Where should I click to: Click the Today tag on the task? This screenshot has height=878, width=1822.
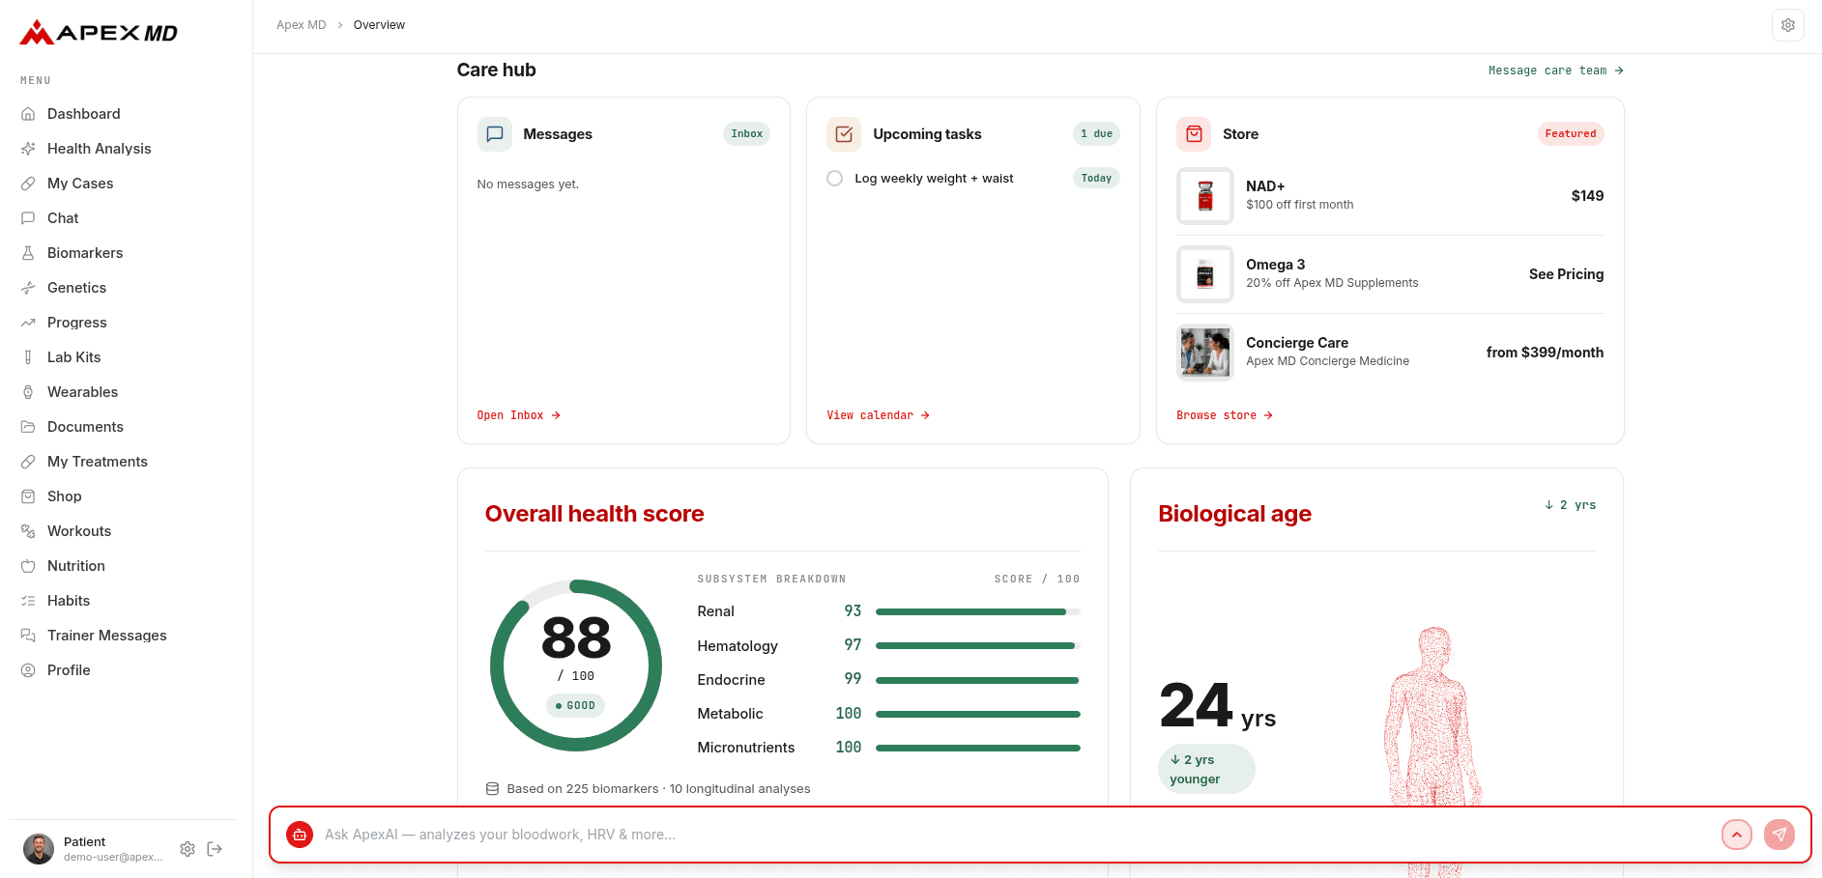[1096, 179]
